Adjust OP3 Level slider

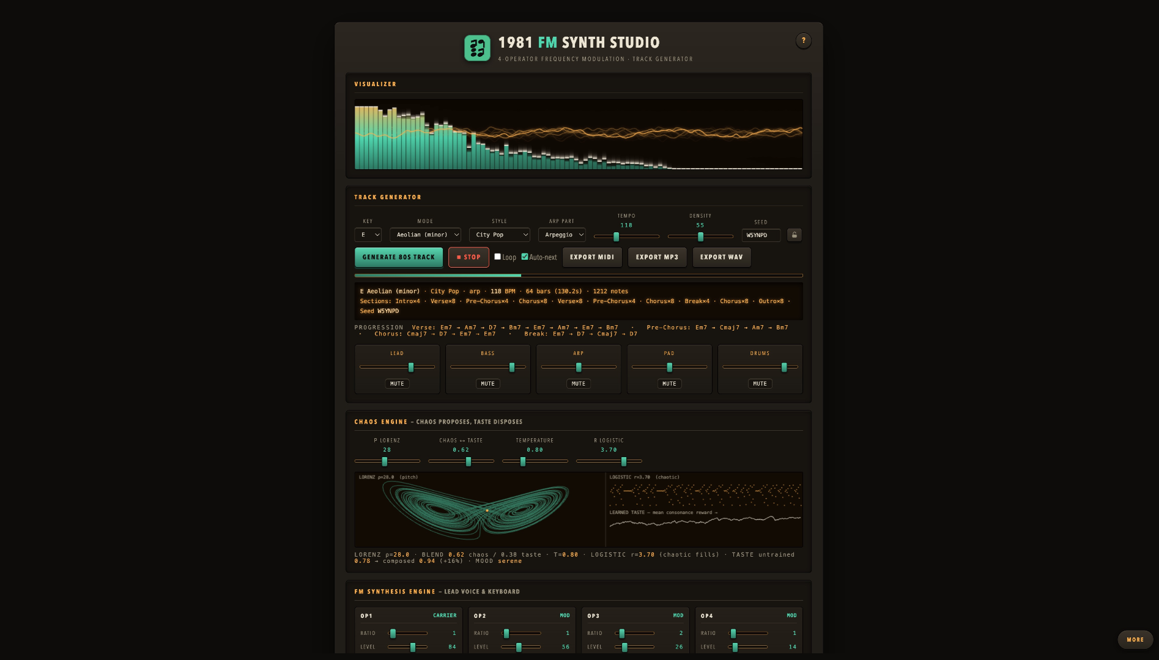635,647
